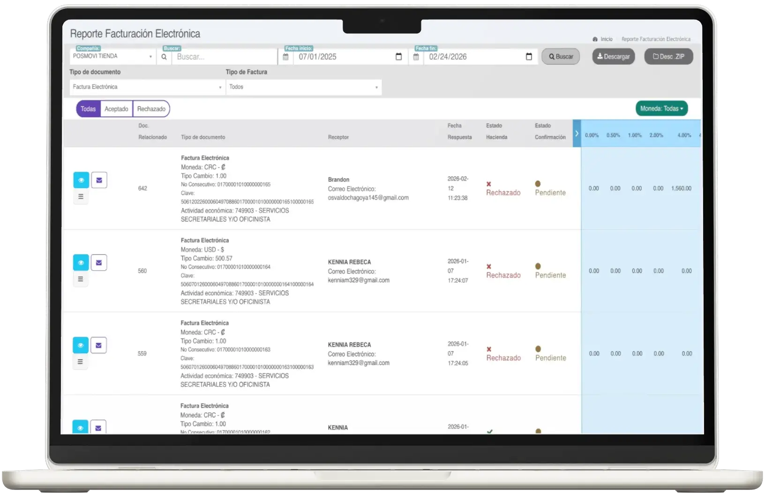
Task: Click the Fecha inicio date 07/01/2025
Action: 318,57
